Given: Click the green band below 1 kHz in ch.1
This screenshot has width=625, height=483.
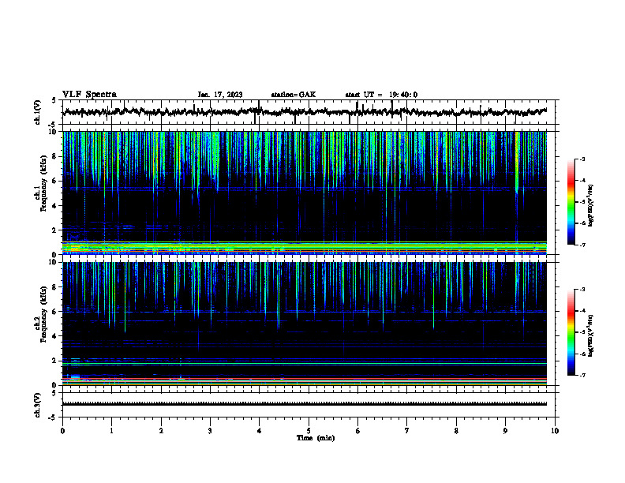Looking at the screenshot, I should click(305, 246).
